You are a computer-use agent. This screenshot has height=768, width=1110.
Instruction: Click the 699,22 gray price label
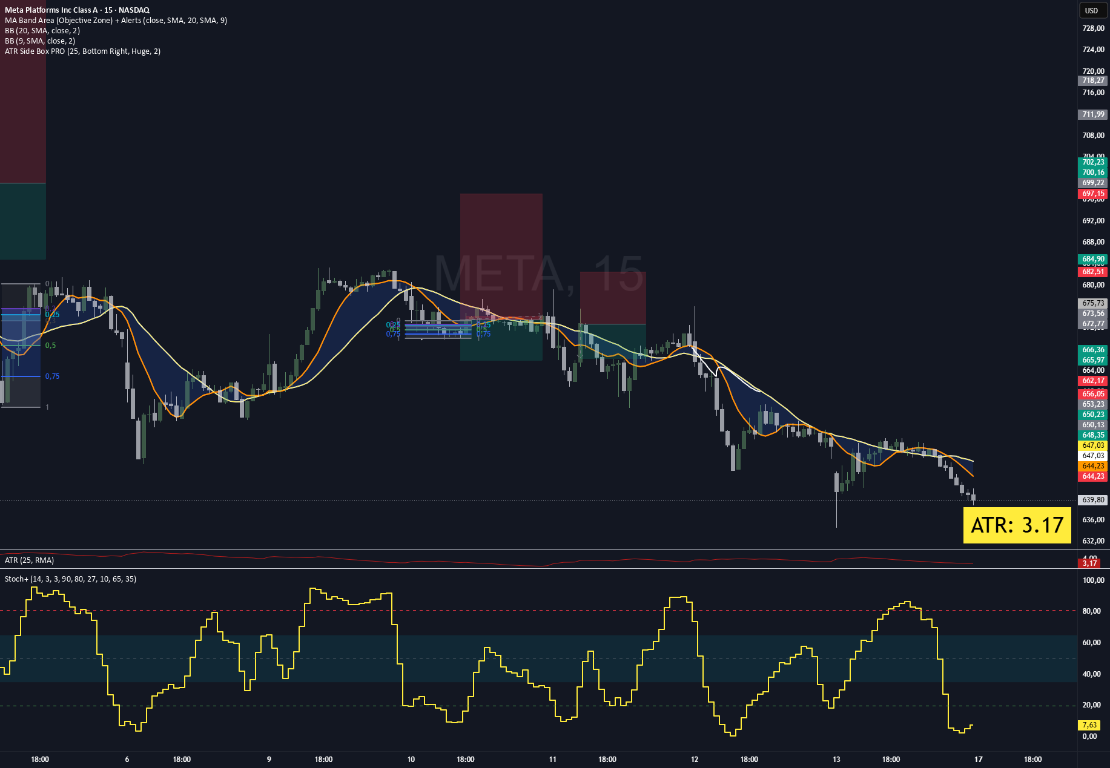(1093, 183)
